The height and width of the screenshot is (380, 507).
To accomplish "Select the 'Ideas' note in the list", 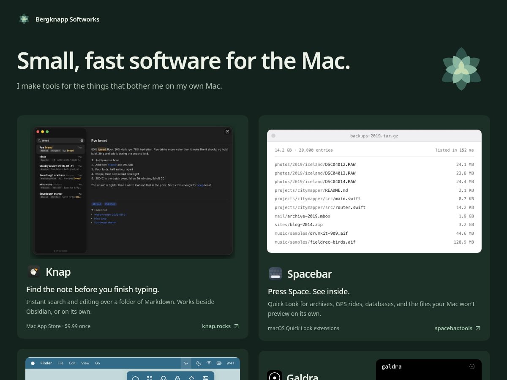I will click(x=60, y=158).
